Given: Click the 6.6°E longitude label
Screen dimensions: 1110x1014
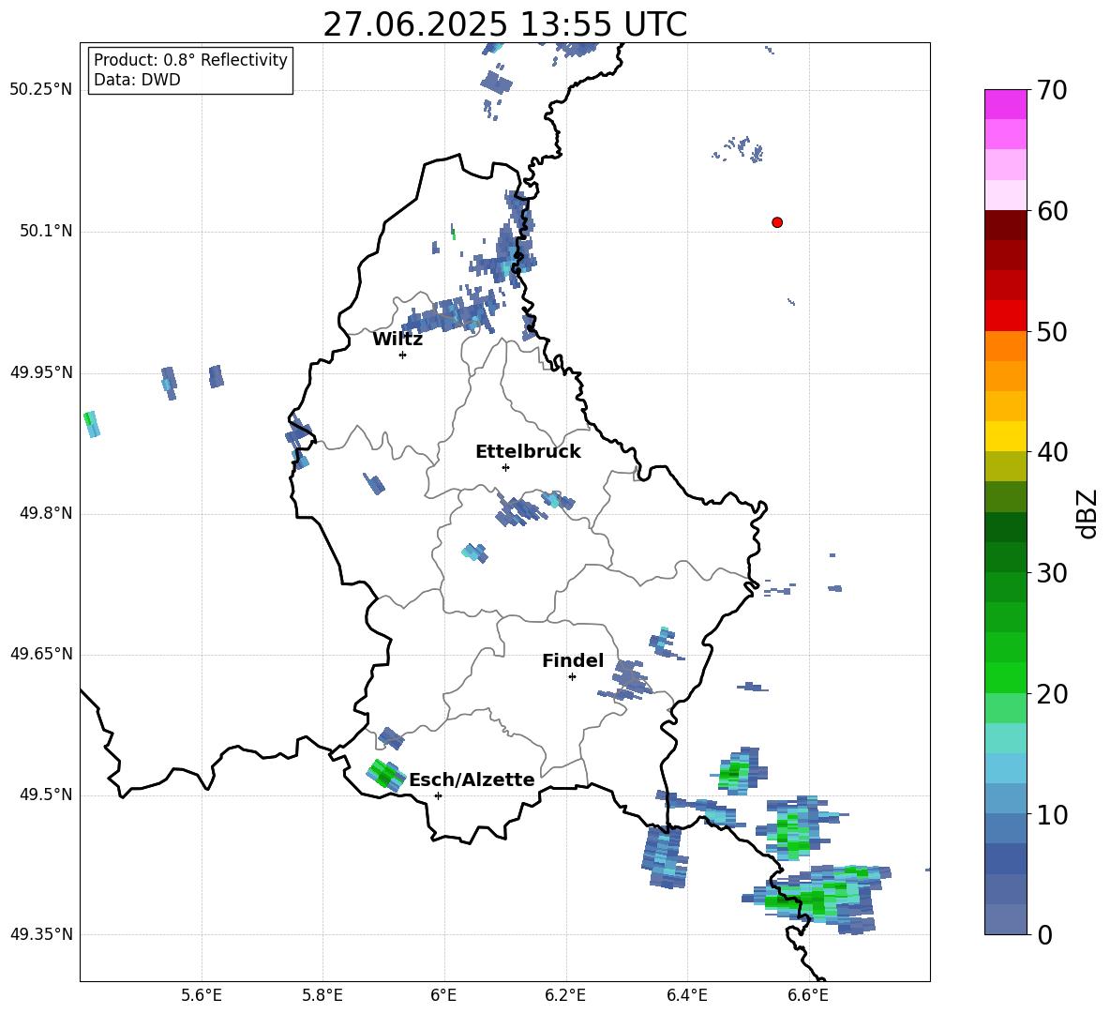Looking at the screenshot, I should pos(808,995).
